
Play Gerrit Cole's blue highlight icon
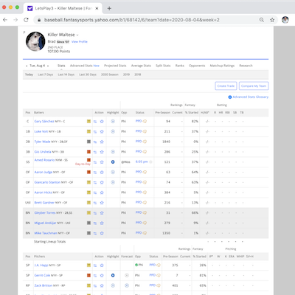coord(113,275)
